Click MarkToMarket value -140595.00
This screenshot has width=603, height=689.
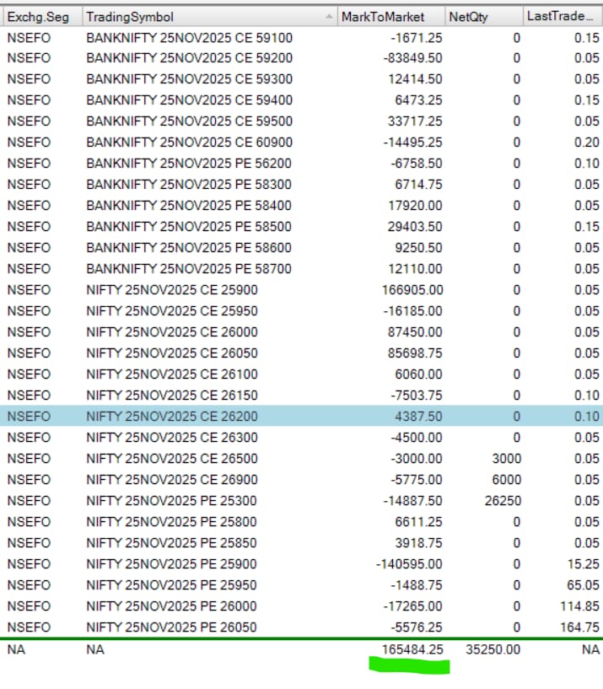[x=409, y=564]
